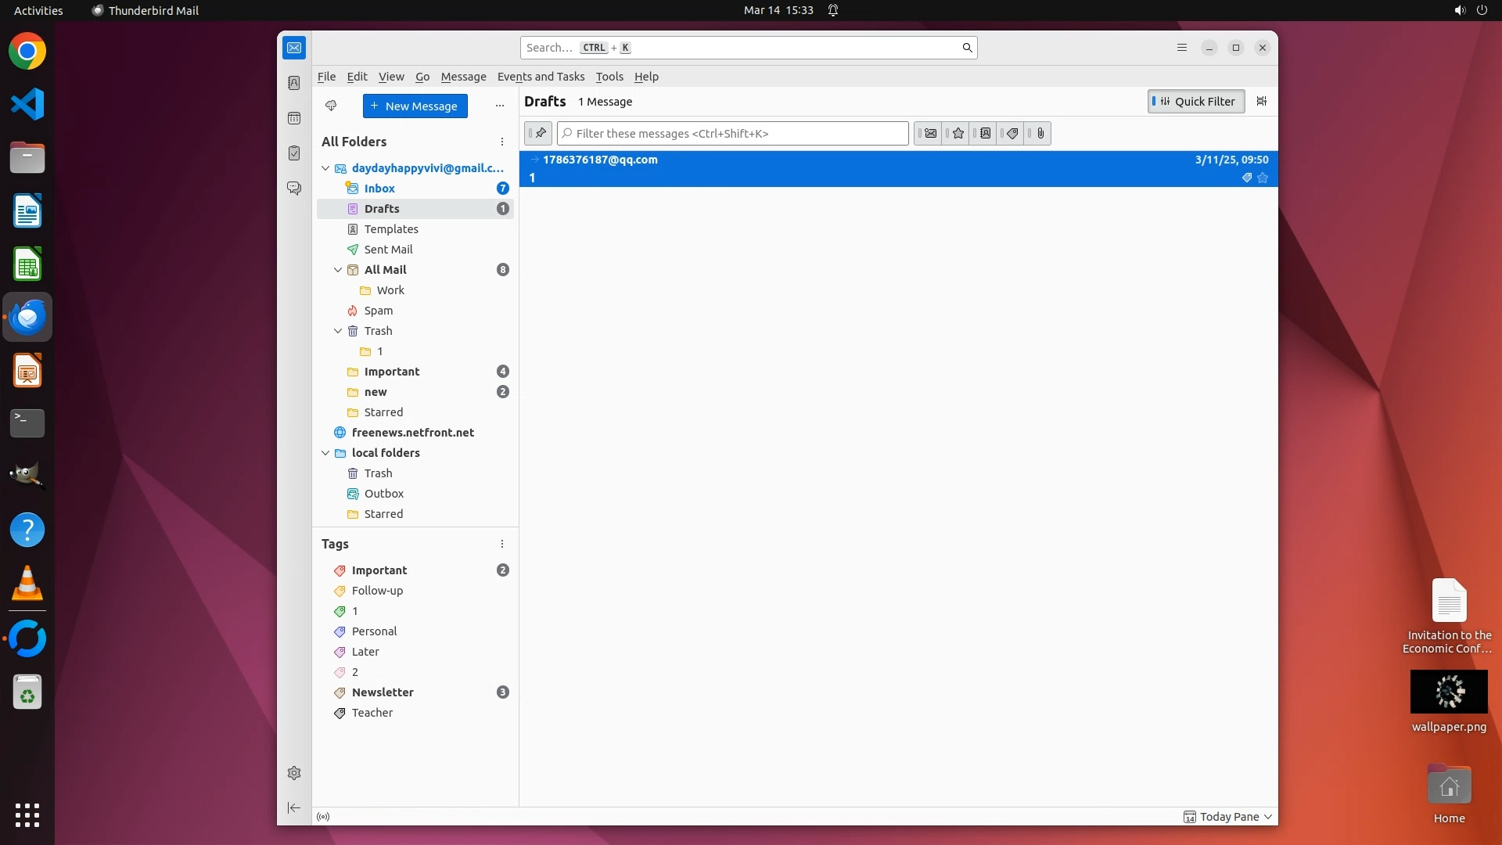Collapse the local folders account
This screenshot has height=845, width=1502.
[x=325, y=453]
